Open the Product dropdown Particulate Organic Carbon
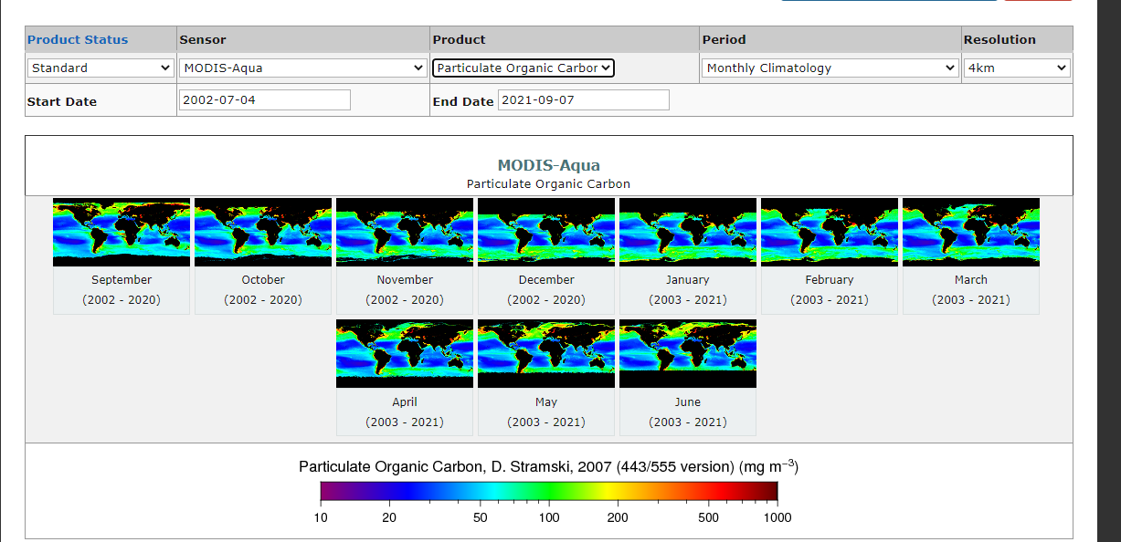Viewport: 1121px width, 542px height. click(523, 68)
